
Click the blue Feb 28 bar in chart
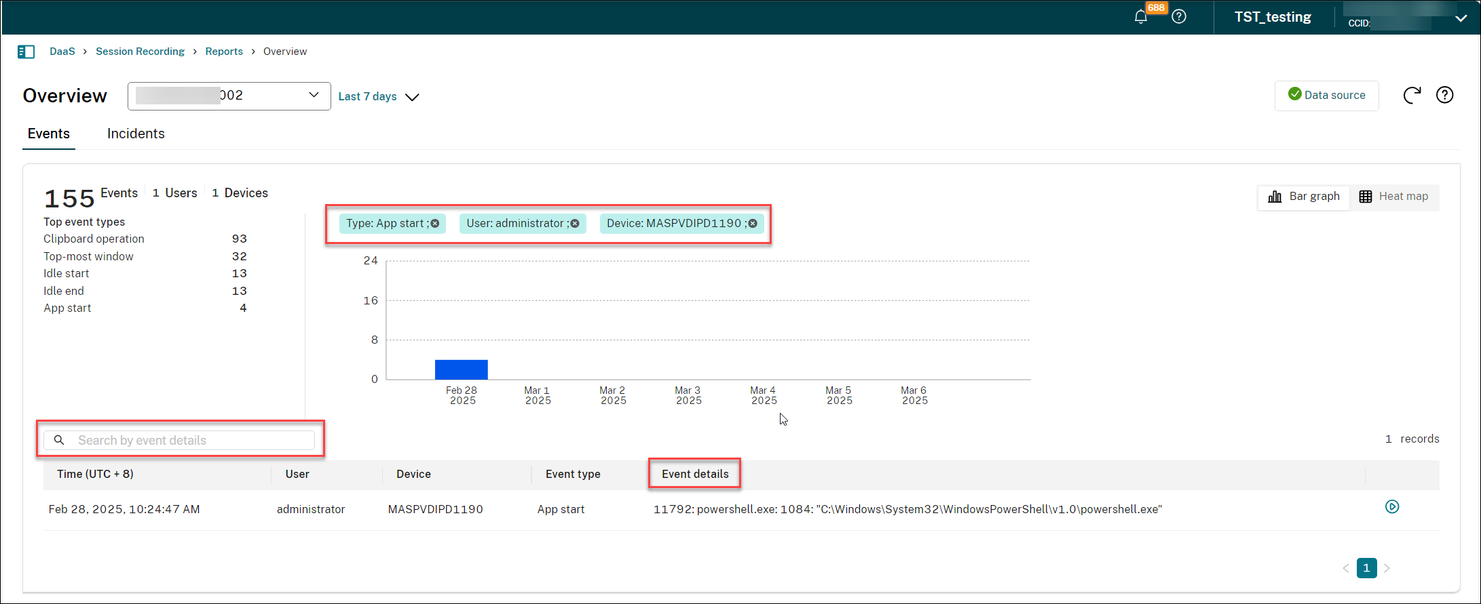coord(461,369)
